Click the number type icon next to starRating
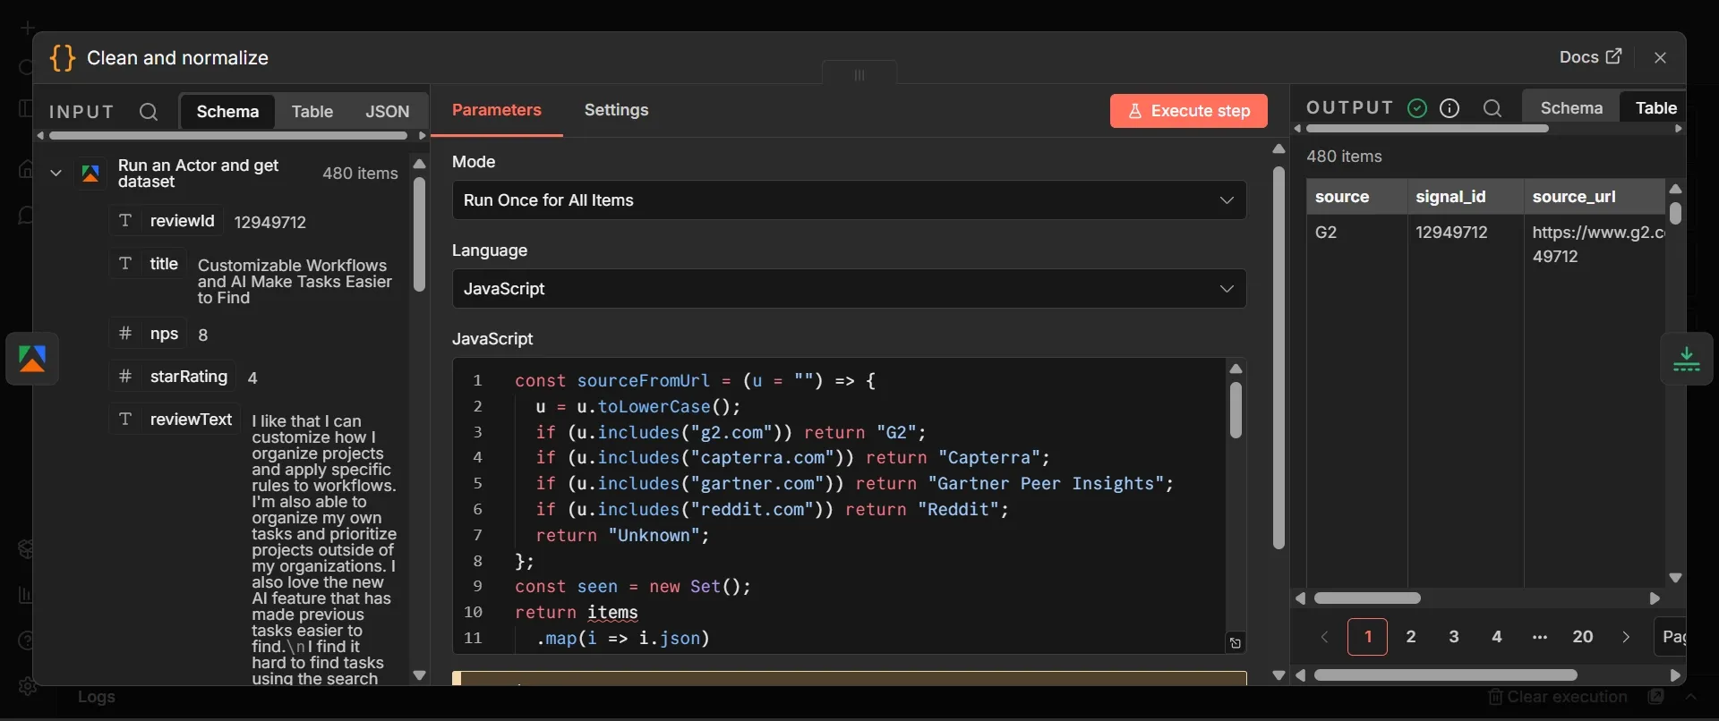1719x721 pixels. tap(125, 377)
